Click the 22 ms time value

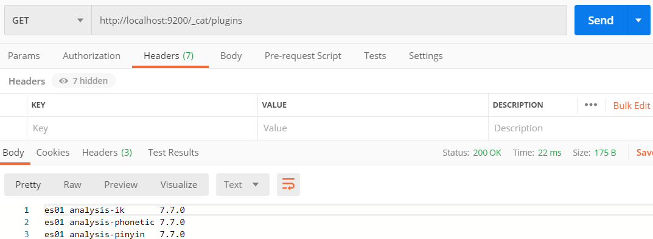[x=550, y=153]
